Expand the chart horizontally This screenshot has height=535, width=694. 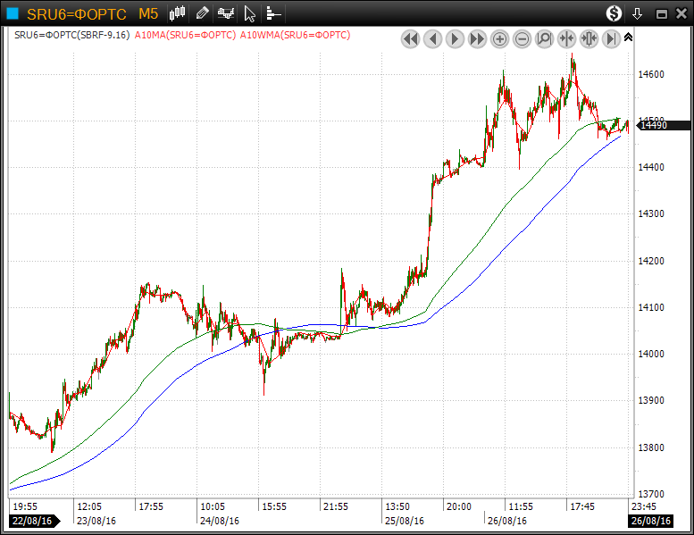(x=589, y=38)
